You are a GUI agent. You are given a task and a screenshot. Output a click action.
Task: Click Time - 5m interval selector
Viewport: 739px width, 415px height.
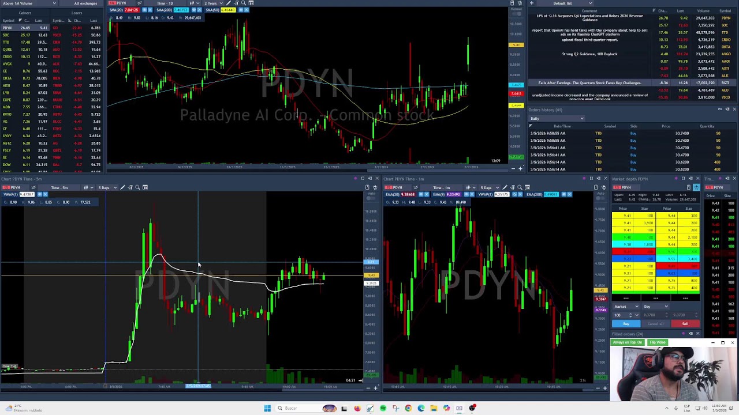59,187
